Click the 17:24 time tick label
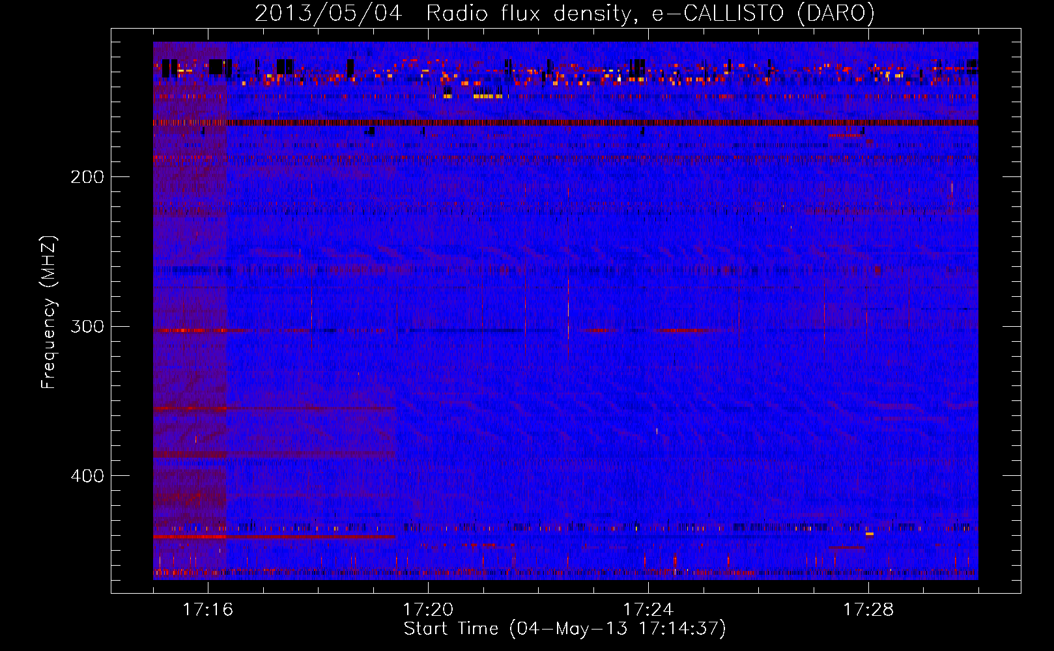This screenshot has height=651, width=1054. coord(648,610)
